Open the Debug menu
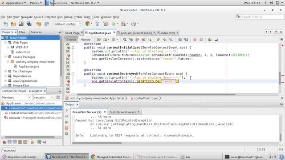The width and height of the screenshot is (285, 160). 68,17
